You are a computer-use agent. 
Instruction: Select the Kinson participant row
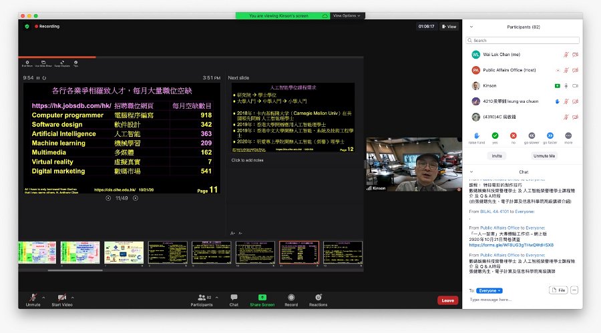pyautogui.click(x=523, y=86)
